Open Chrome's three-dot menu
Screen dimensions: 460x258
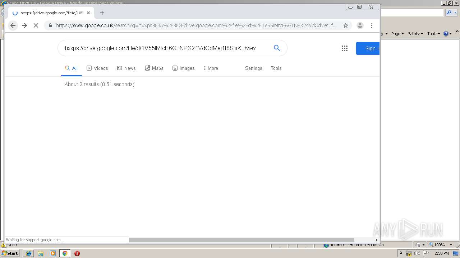[372, 25]
